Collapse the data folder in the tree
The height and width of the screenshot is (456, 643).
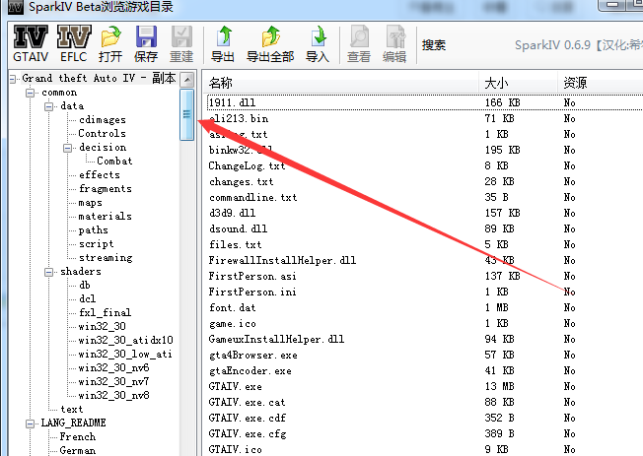(49, 106)
